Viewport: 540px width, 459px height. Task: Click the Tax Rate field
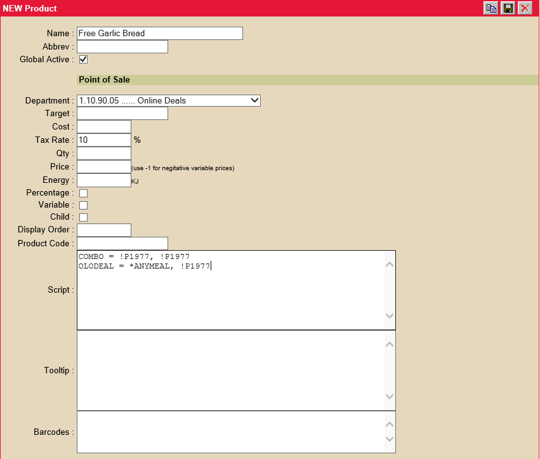pos(104,140)
